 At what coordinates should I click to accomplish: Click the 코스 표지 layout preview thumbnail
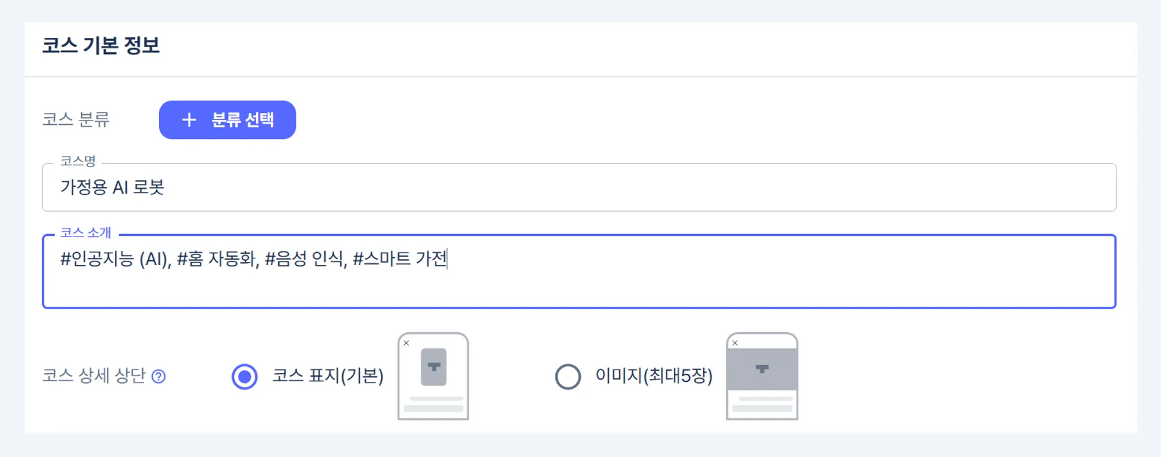point(433,385)
